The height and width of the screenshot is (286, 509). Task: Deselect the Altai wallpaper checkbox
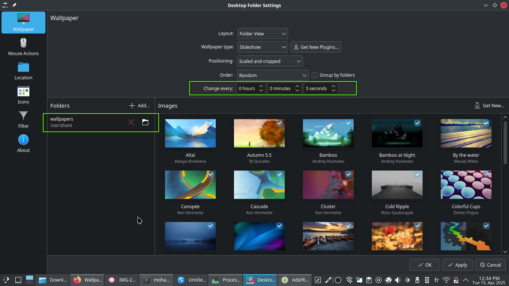pos(211,123)
